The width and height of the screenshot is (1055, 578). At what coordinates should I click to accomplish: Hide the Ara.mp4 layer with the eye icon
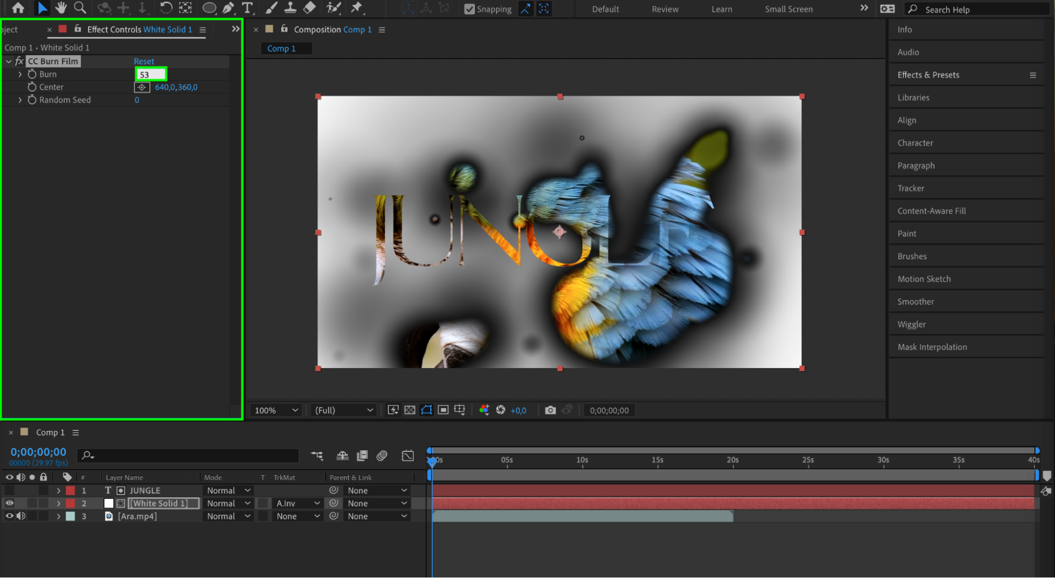pos(9,516)
